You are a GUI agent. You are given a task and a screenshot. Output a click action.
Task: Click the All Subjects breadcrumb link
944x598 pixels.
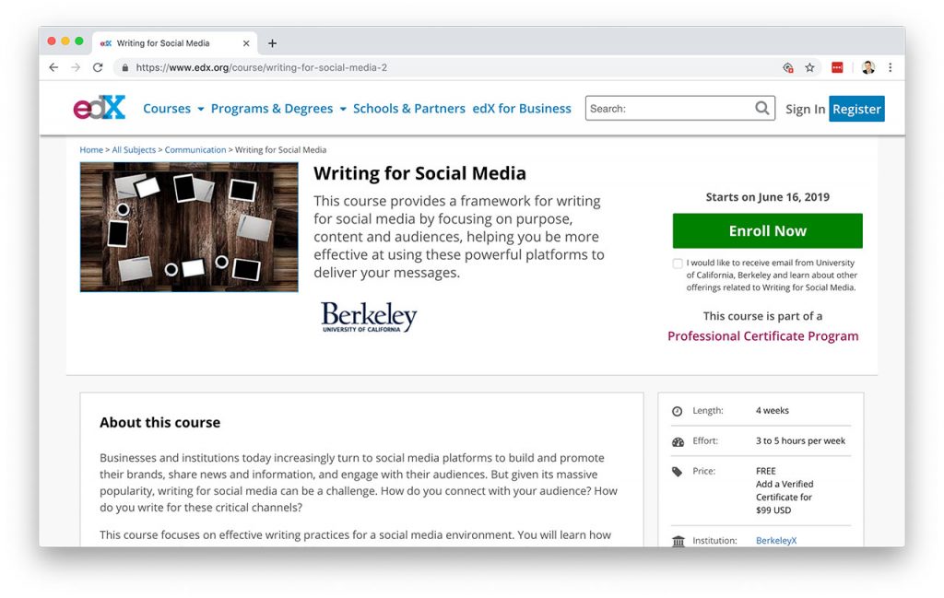point(134,150)
